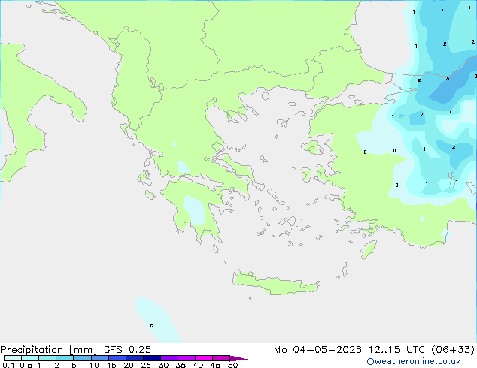Select the 30–35 mm purple swatch

(x=169, y=358)
